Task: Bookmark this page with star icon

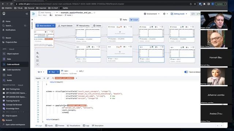Action: pos(195,4)
